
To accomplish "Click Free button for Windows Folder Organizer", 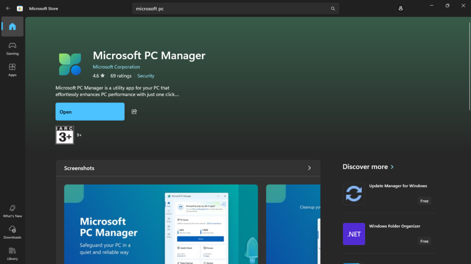I will (x=424, y=241).
